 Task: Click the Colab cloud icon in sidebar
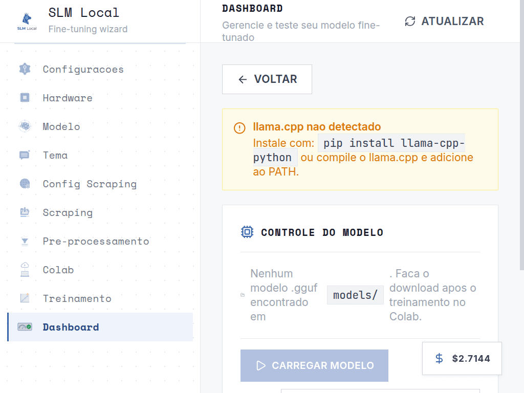tap(25, 270)
